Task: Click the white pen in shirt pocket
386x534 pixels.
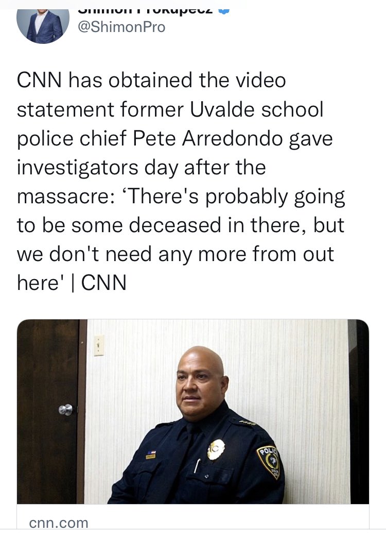Action: coord(197,466)
